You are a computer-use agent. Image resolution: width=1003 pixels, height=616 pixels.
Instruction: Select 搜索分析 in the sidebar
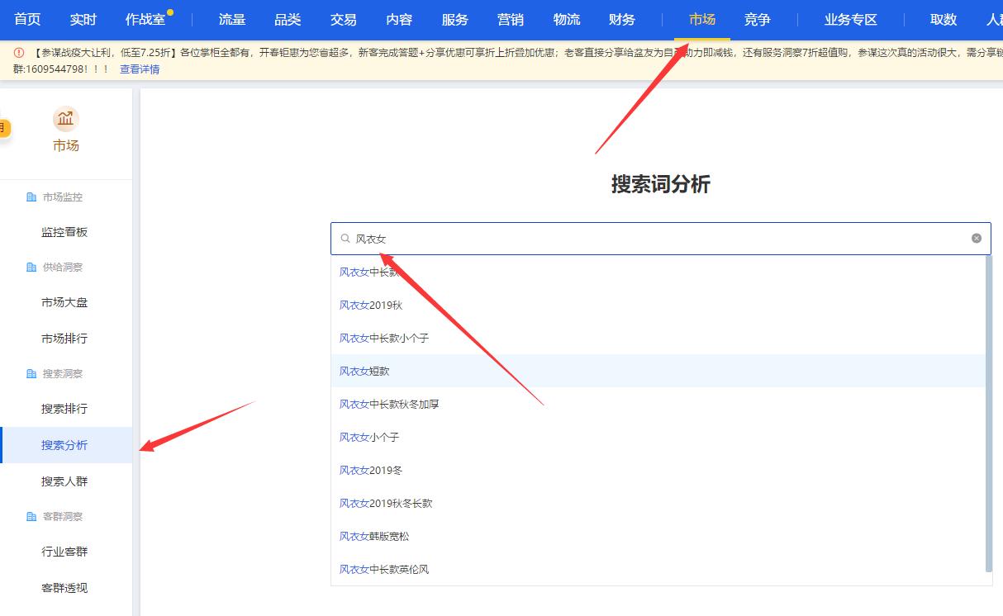point(66,444)
